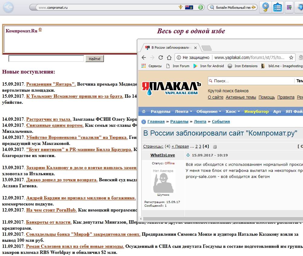Open article Захарию Калашову в деле о взятке
303x256 pixels.
81,168
